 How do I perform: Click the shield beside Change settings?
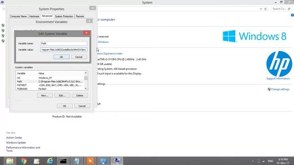269,89
